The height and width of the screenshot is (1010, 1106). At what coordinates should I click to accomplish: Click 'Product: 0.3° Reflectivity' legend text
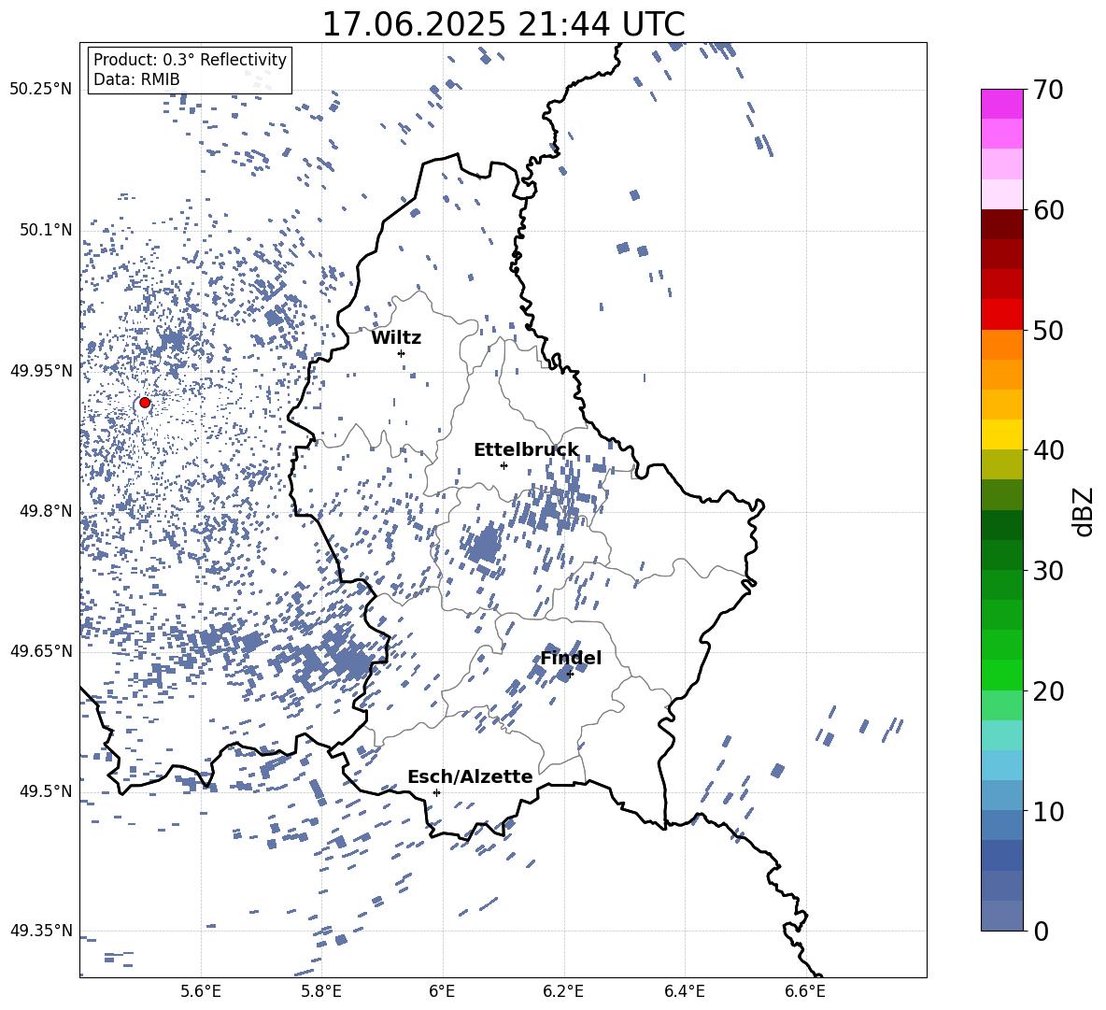pyautogui.click(x=190, y=60)
